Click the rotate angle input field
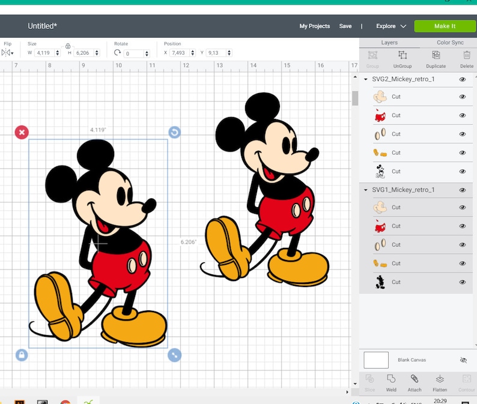 (x=134, y=54)
